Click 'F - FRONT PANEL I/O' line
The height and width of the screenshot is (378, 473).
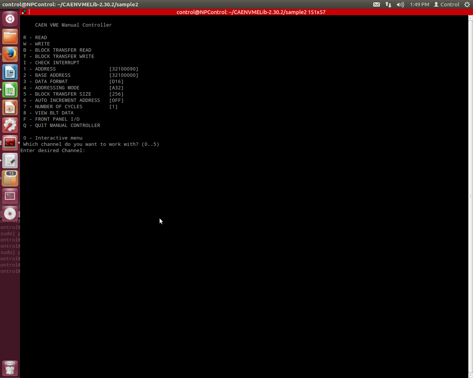point(51,119)
